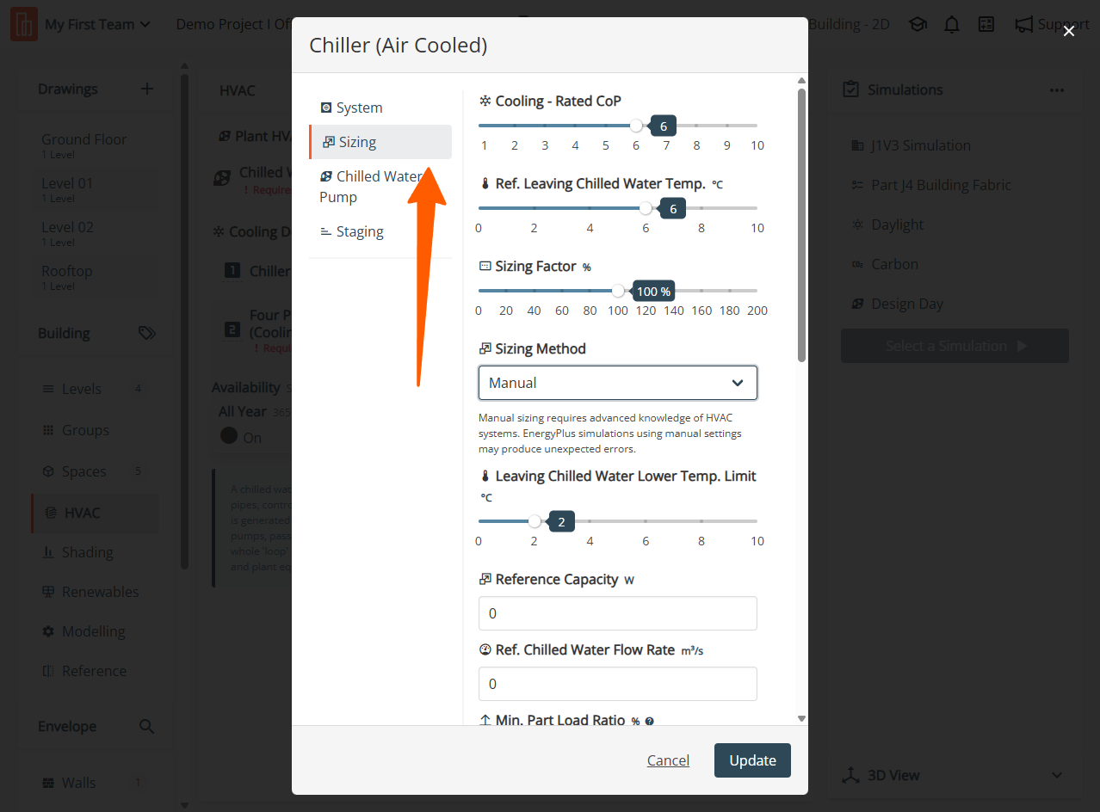Search the Envelope section with magnifier icon
1100x812 pixels.
(147, 727)
